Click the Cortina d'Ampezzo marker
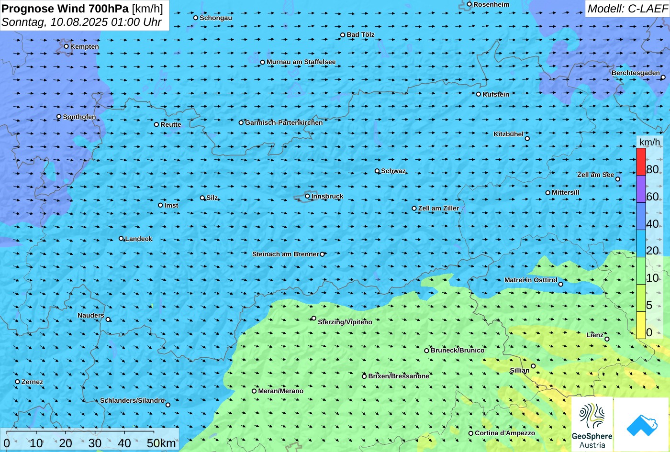Image resolution: width=670 pixels, height=452 pixels. (x=471, y=433)
